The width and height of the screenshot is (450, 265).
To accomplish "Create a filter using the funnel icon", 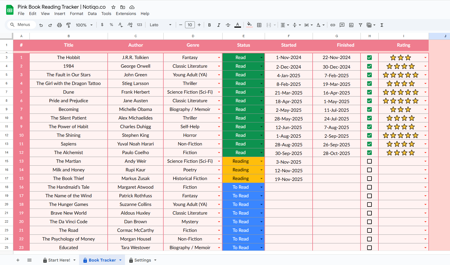I will point(360,25).
